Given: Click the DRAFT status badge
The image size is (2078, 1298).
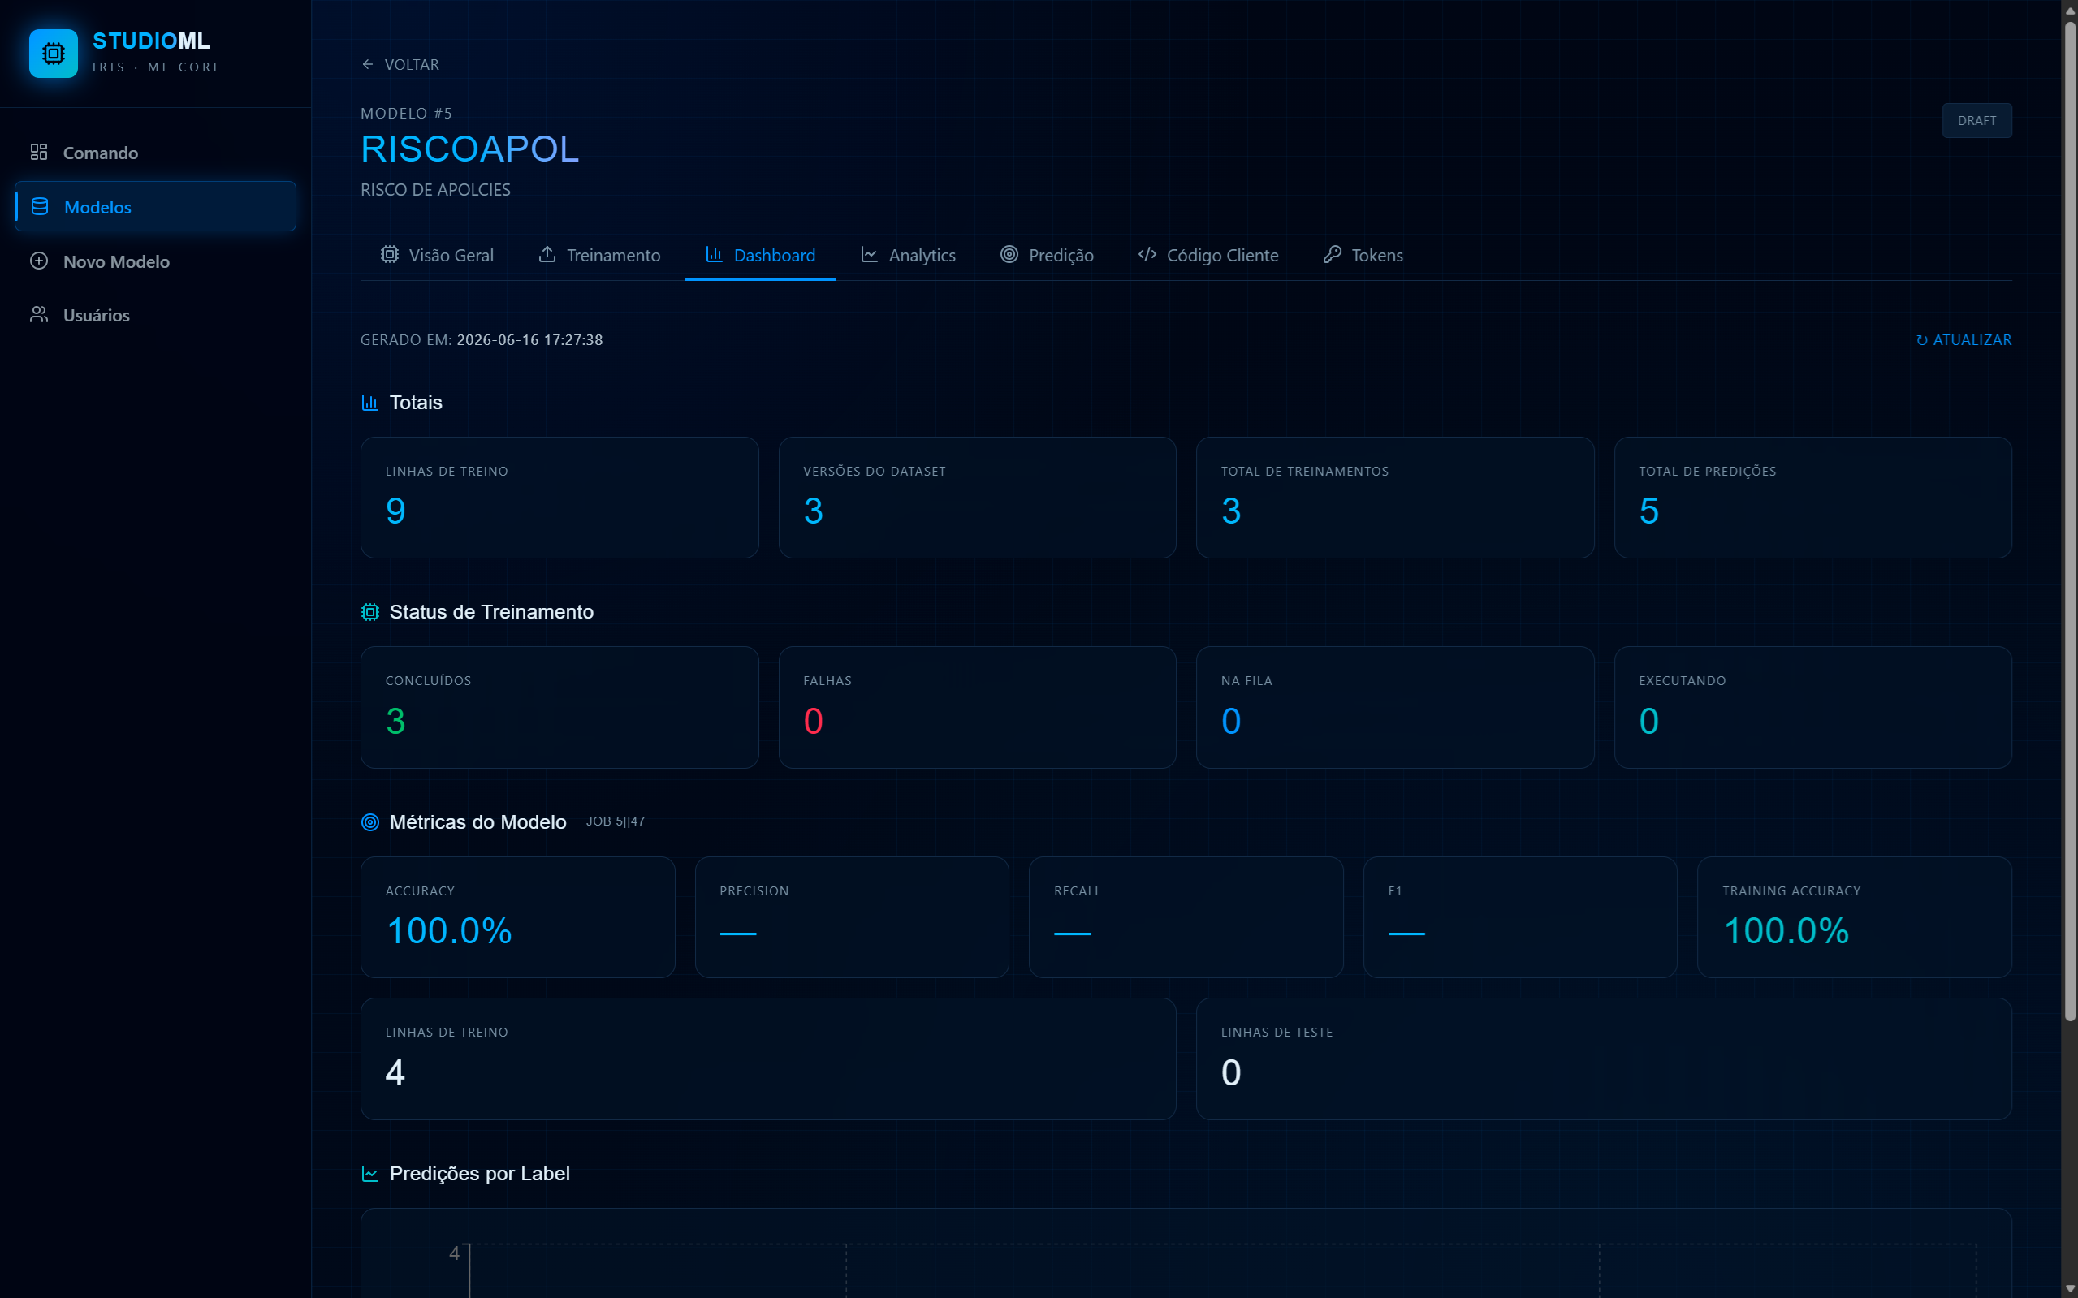Looking at the screenshot, I should point(1976,120).
